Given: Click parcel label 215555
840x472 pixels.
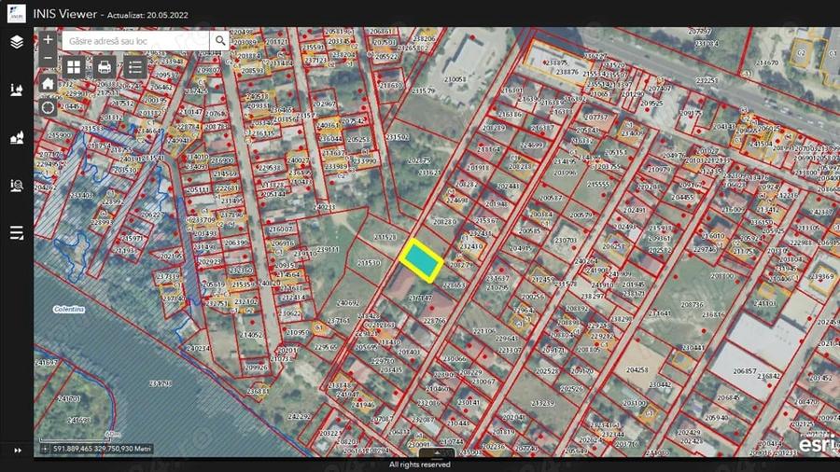Looking at the screenshot, I should [598, 184].
